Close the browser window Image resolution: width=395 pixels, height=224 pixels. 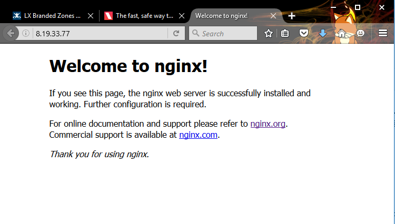pos(382,7)
